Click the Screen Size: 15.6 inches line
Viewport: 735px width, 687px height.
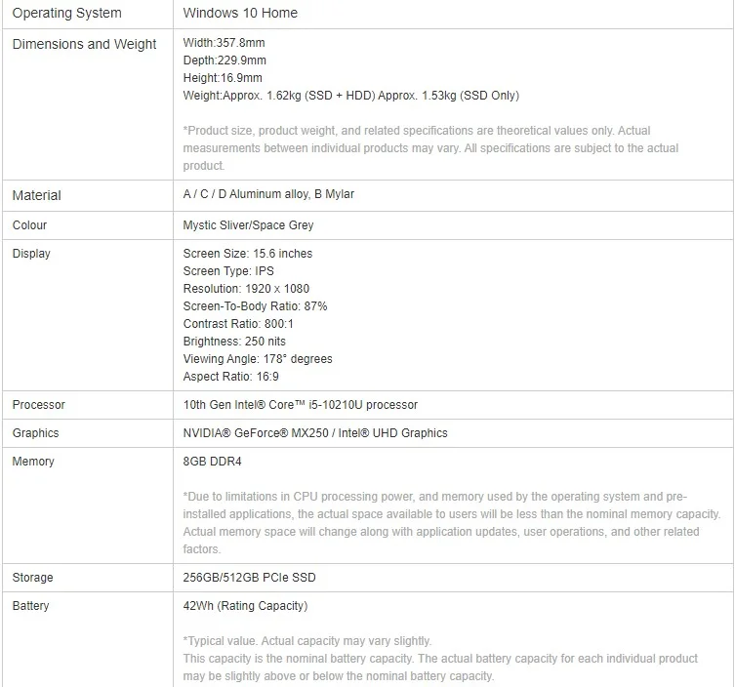click(x=248, y=254)
